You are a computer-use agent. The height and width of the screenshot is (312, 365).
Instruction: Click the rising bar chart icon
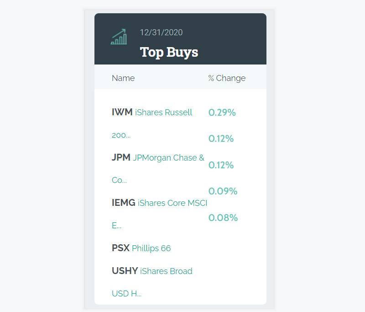[x=119, y=37]
